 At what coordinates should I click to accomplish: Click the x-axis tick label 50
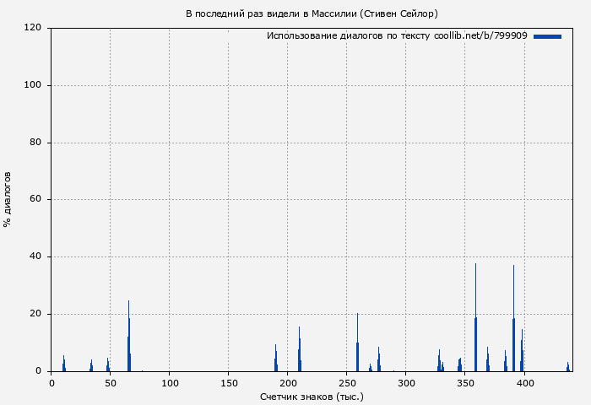[111, 383]
